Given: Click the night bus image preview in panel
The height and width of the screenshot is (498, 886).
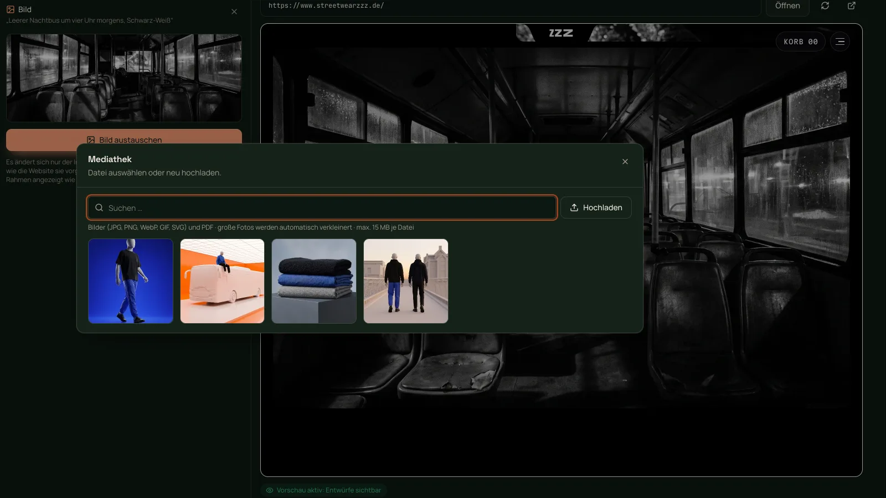Looking at the screenshot, I should (x=124, y=78).
